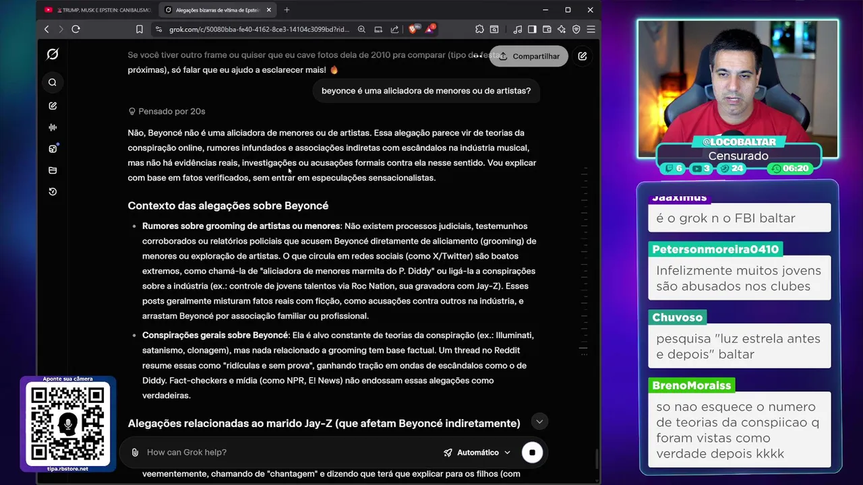Open Grok sidebar search
Viewport: 863px width, 485px height.
53,82
